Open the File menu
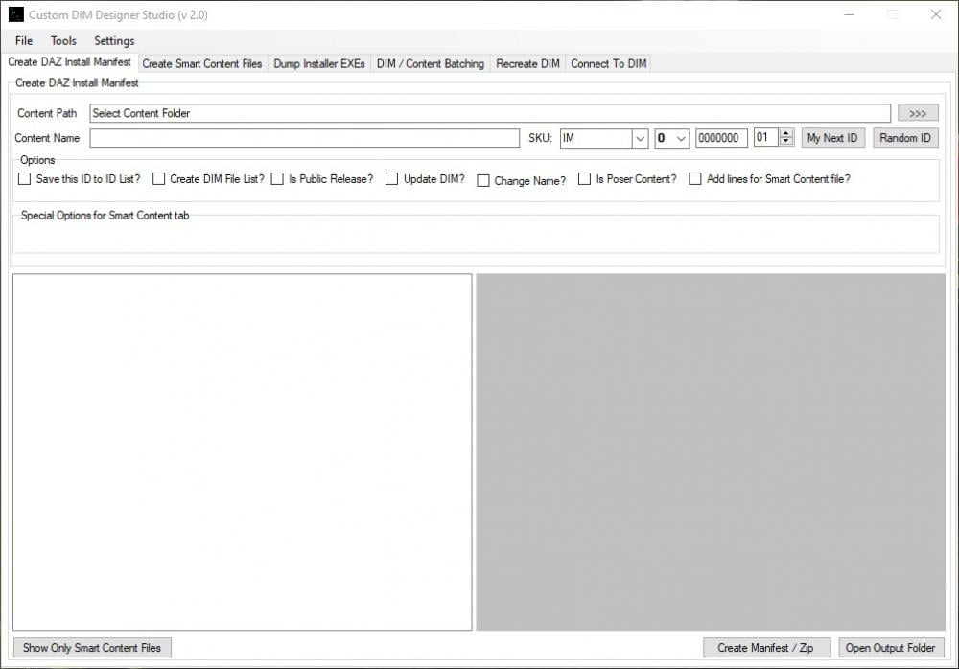 [22, 40]
